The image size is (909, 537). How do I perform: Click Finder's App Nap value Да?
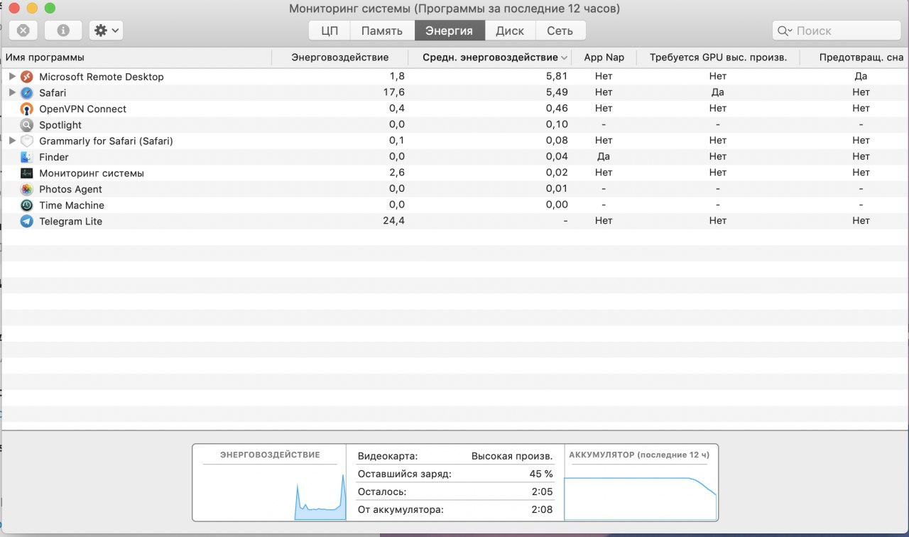point(604,156)
